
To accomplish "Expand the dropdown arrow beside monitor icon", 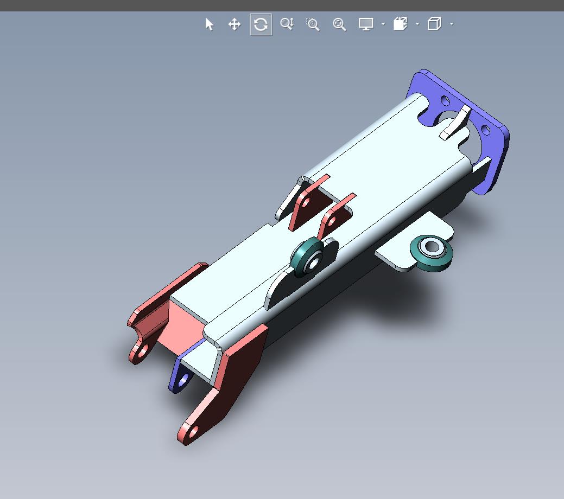I will click(x=383, y=24).
